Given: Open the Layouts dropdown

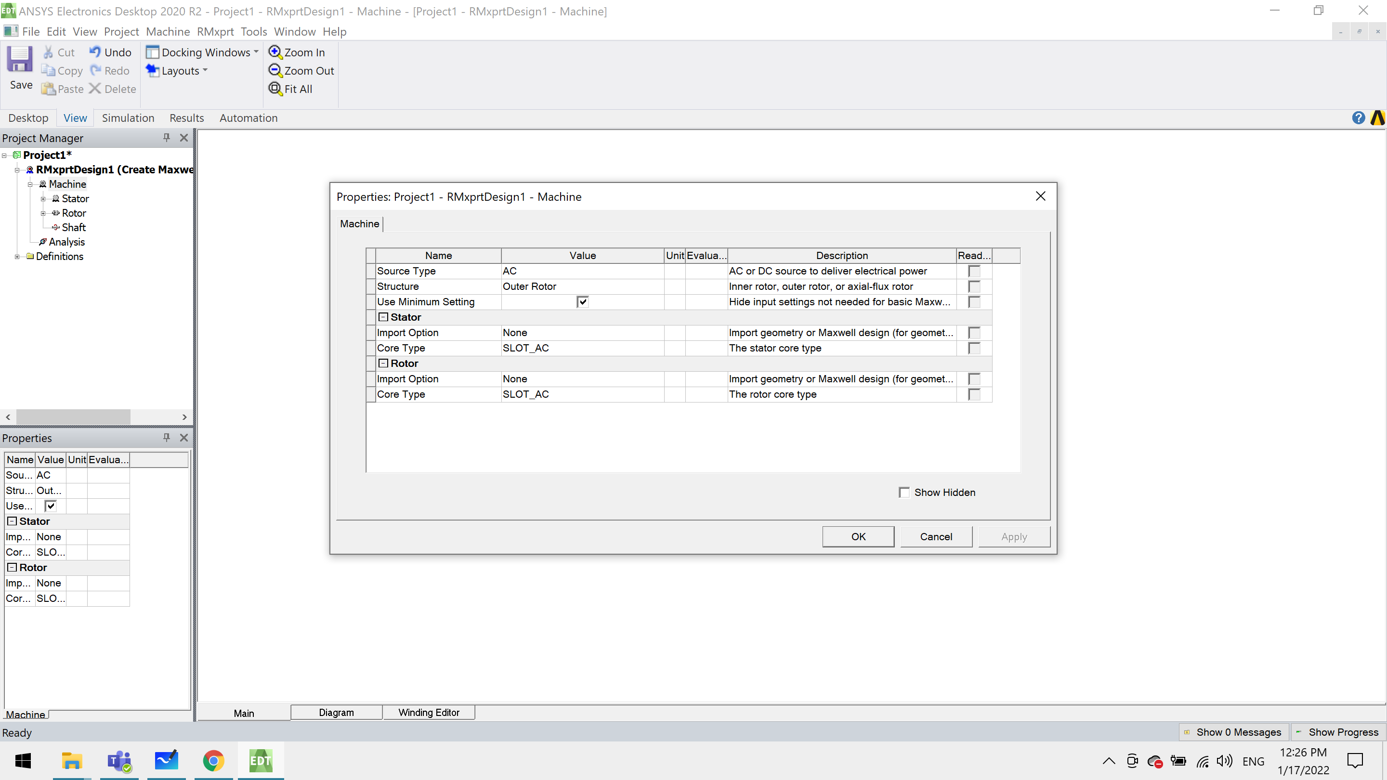Looking at the screenshot, I should 177,70.
